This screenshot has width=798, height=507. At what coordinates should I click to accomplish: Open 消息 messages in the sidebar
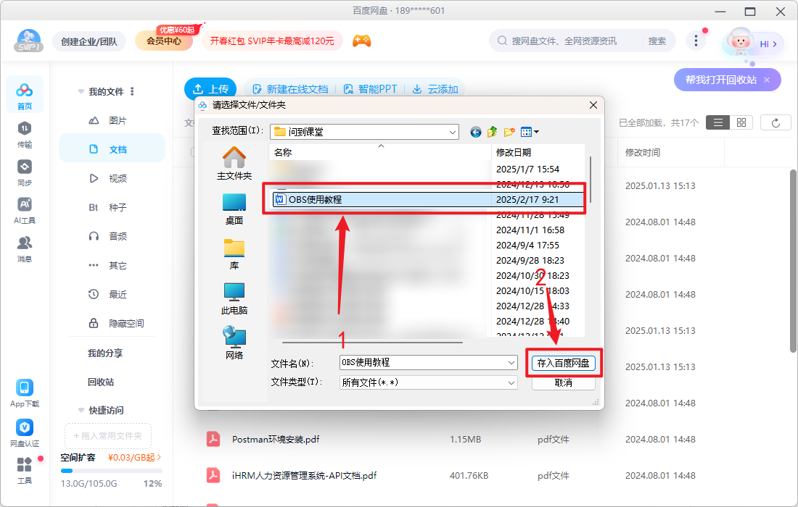(x=25, y=249)
